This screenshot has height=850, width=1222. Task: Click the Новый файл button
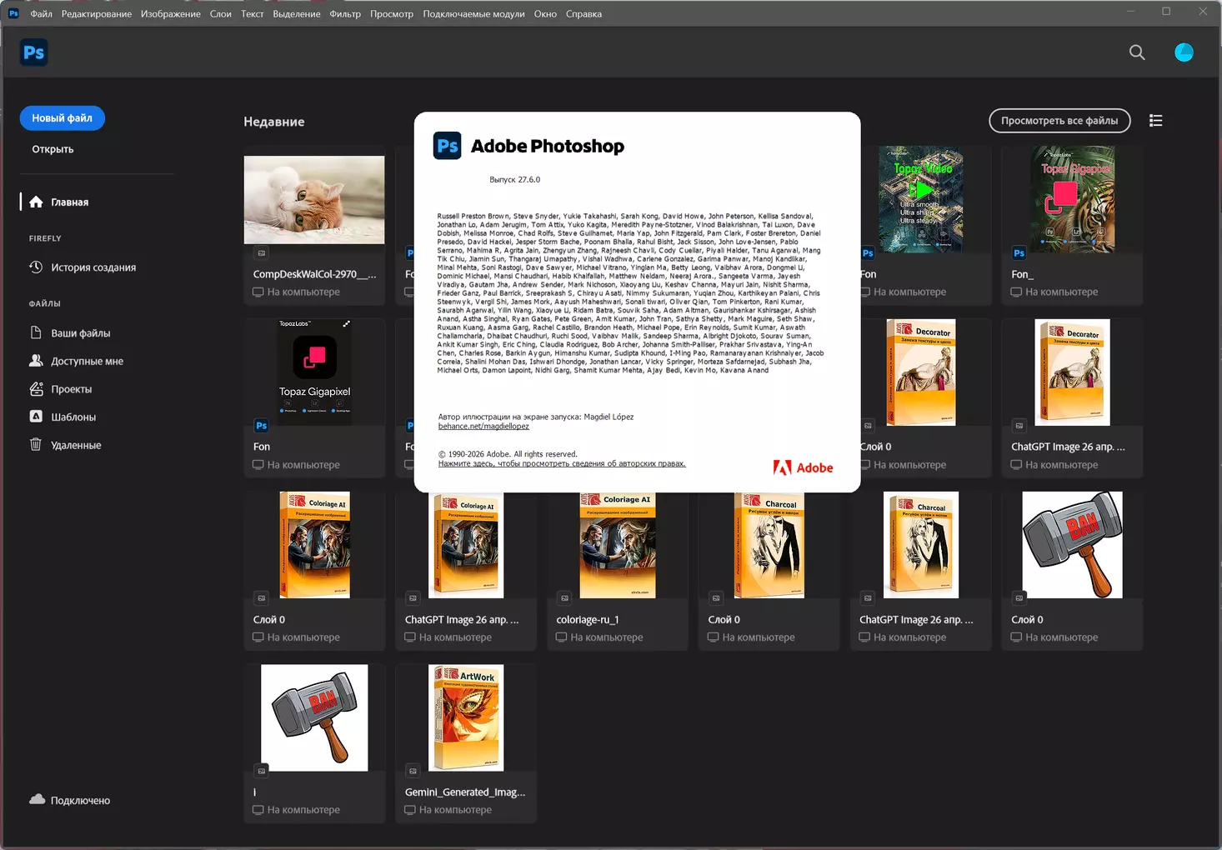[x=63, y=118]
